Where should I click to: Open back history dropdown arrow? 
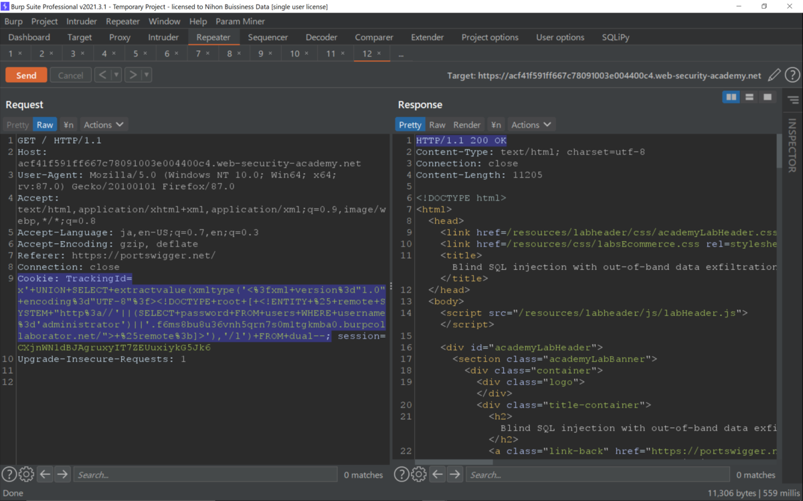[116, 75]
